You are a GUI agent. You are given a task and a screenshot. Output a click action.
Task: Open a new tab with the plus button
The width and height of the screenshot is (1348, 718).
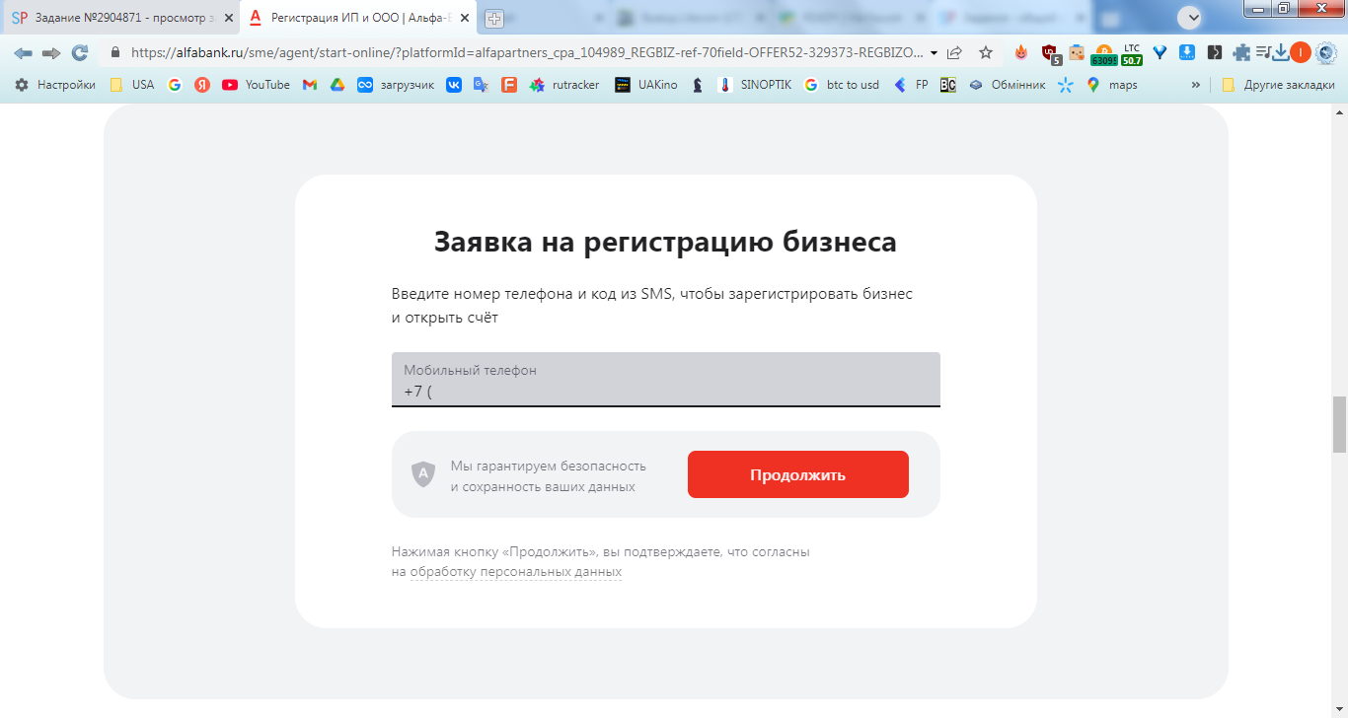pos(494,18)
